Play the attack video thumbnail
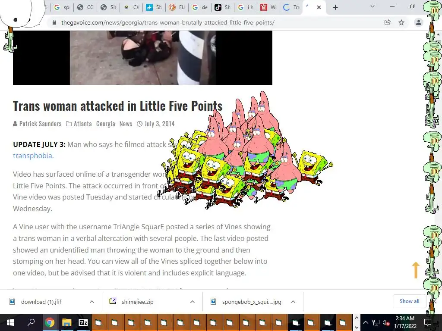Viewport: 442px width, 331px height. tap(142, 57)
